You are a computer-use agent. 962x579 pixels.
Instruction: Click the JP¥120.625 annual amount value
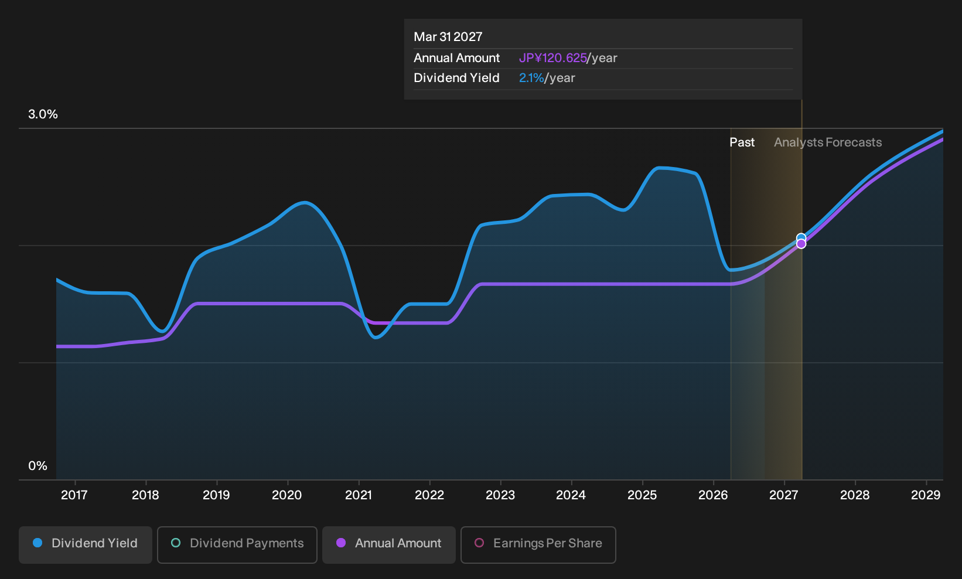[x=553, y=58]
